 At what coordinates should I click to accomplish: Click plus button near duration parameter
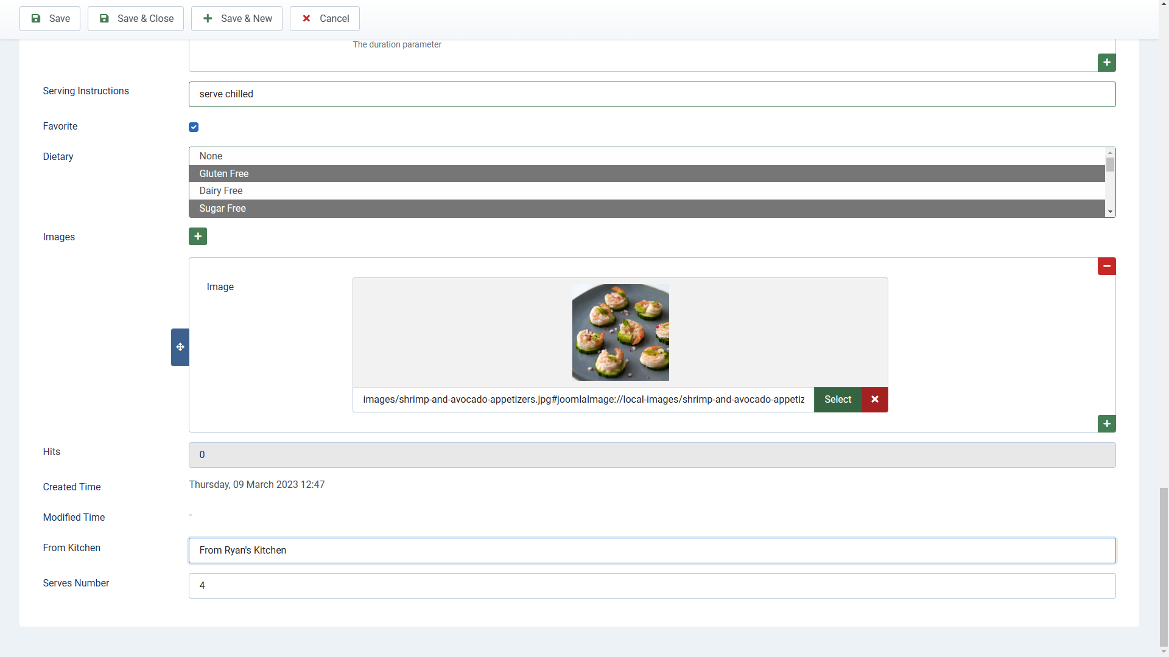[1106, 62]
